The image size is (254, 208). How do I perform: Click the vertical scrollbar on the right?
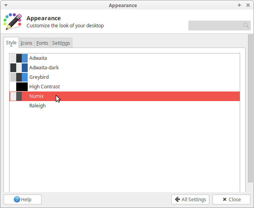click(x=250, y=109)
